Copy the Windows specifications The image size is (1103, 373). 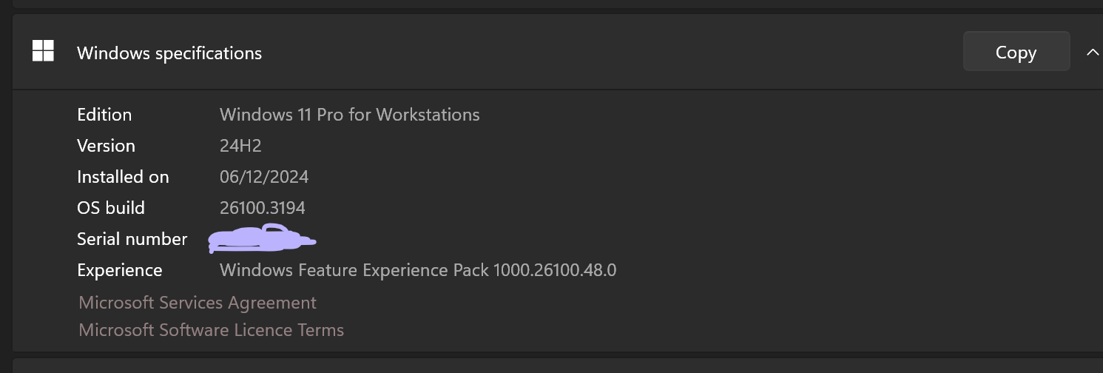(1016, 52)
